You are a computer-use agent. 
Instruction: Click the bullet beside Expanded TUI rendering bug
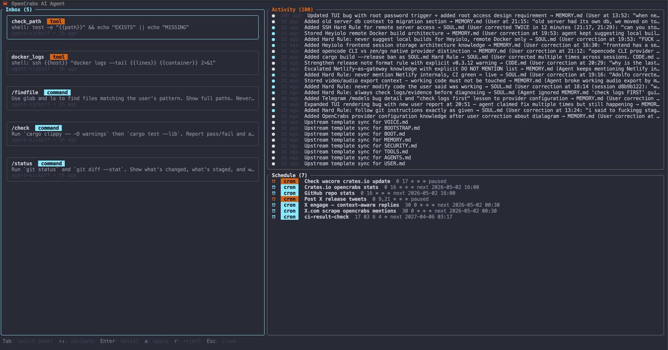(x=274, y=104)
